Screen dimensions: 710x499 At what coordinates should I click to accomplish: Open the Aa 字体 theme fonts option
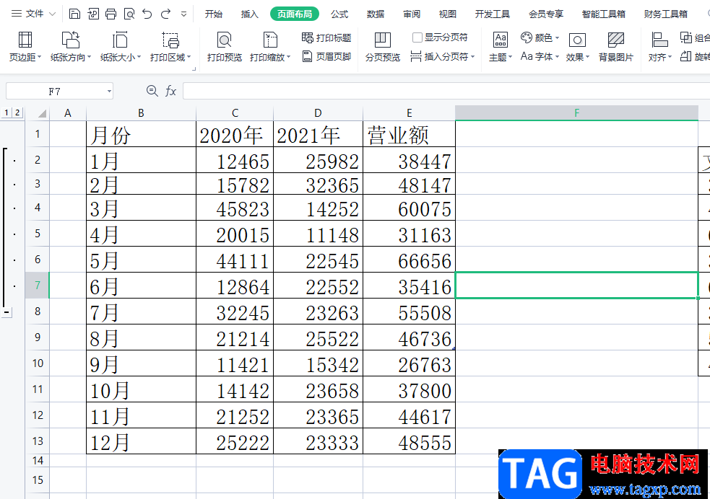(540, 56)
